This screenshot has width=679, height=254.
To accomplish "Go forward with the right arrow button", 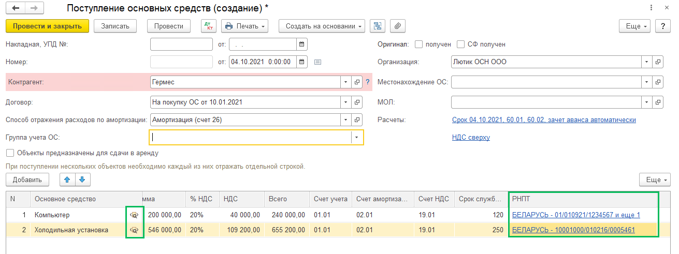I will pos(35,8).
